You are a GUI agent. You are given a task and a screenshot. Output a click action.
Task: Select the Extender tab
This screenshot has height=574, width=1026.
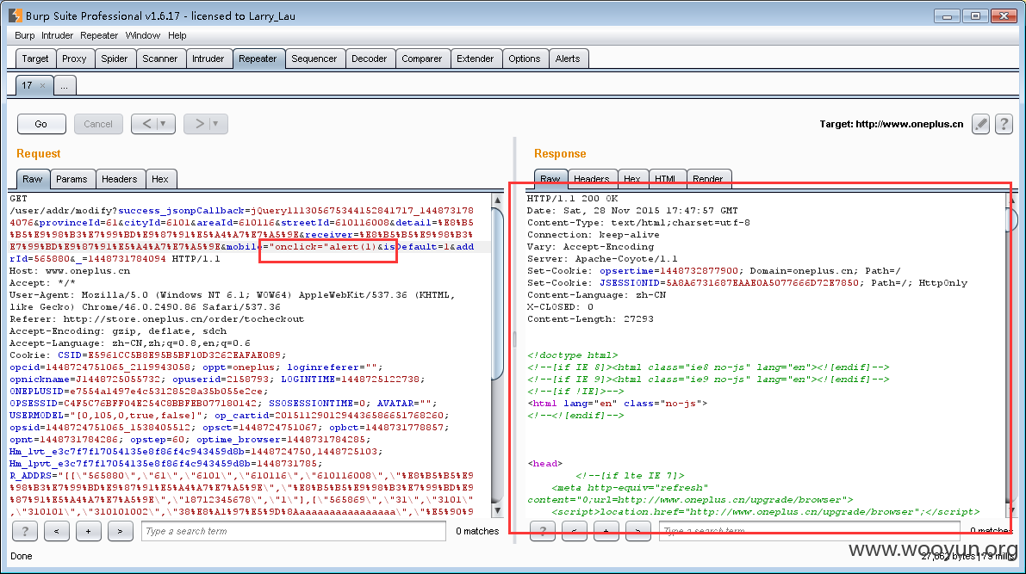(475, 59)
